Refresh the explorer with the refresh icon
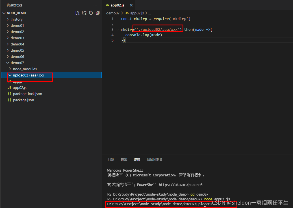This screenshot has height=208, width=293. click(91, 13)
